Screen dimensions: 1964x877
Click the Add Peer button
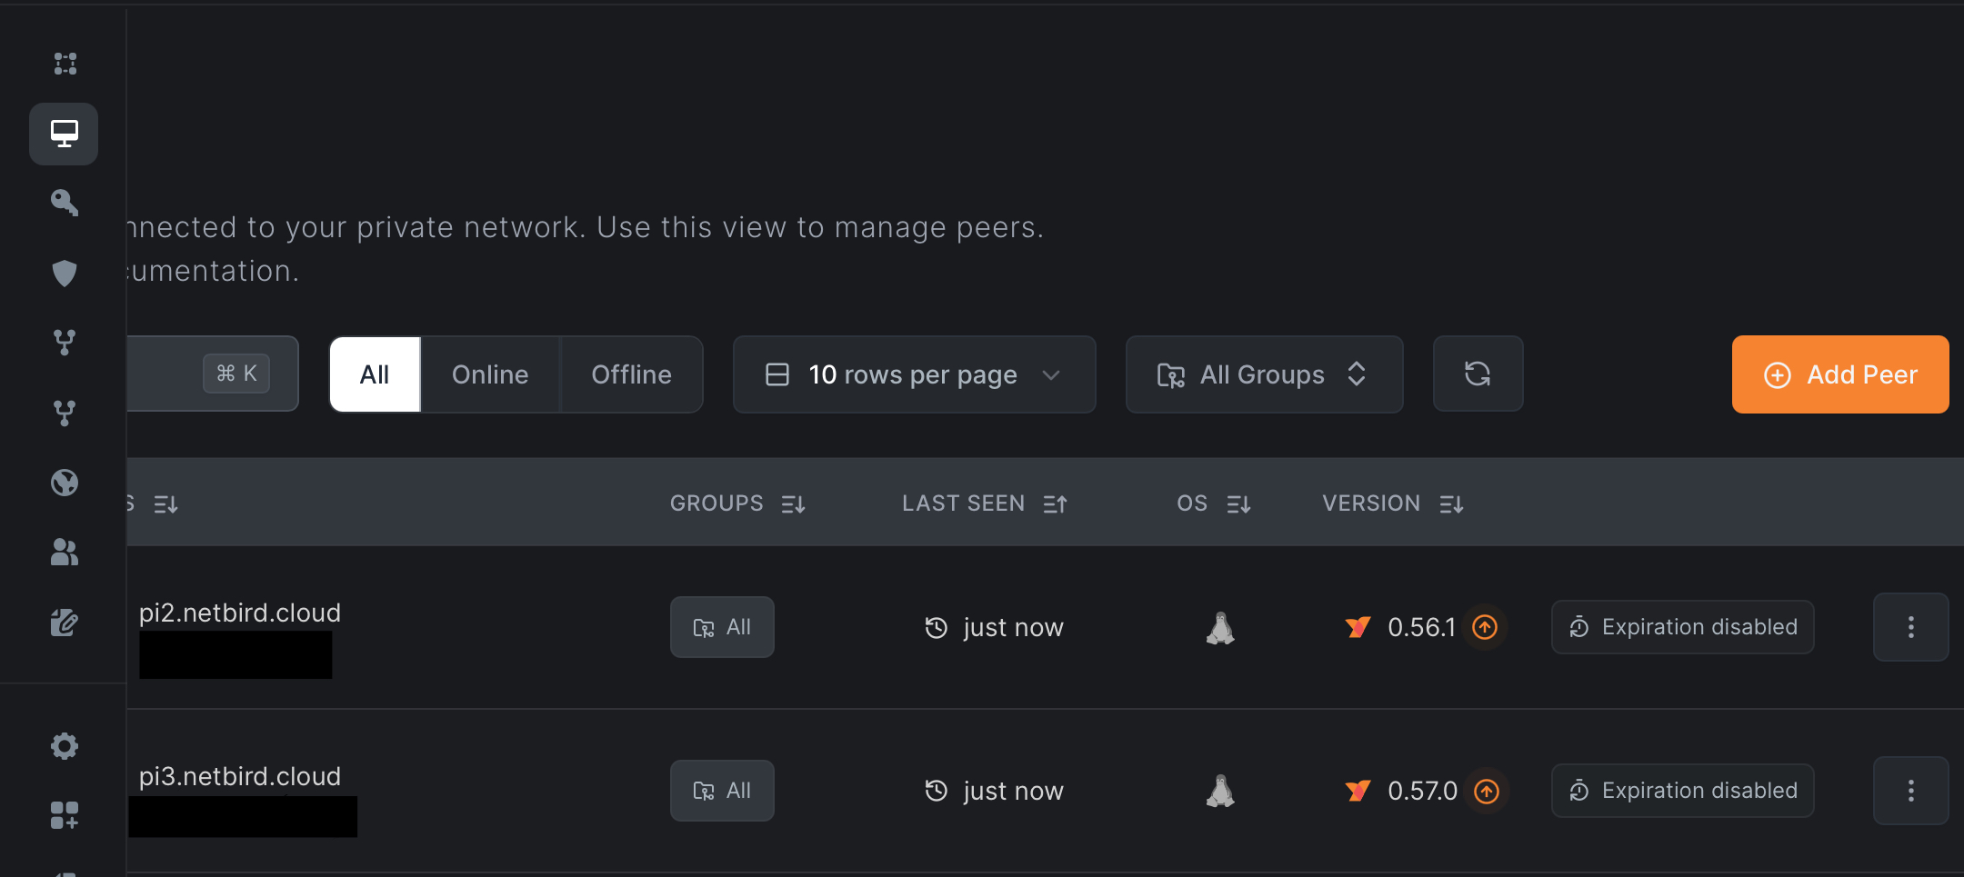pos(1839,374)
